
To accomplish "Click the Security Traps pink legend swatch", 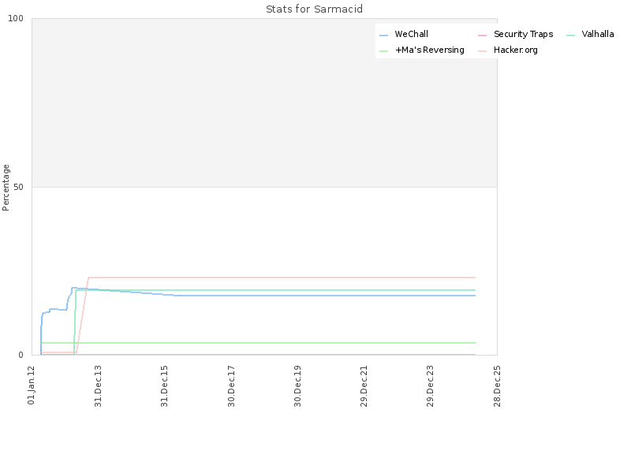I will 482,35.
